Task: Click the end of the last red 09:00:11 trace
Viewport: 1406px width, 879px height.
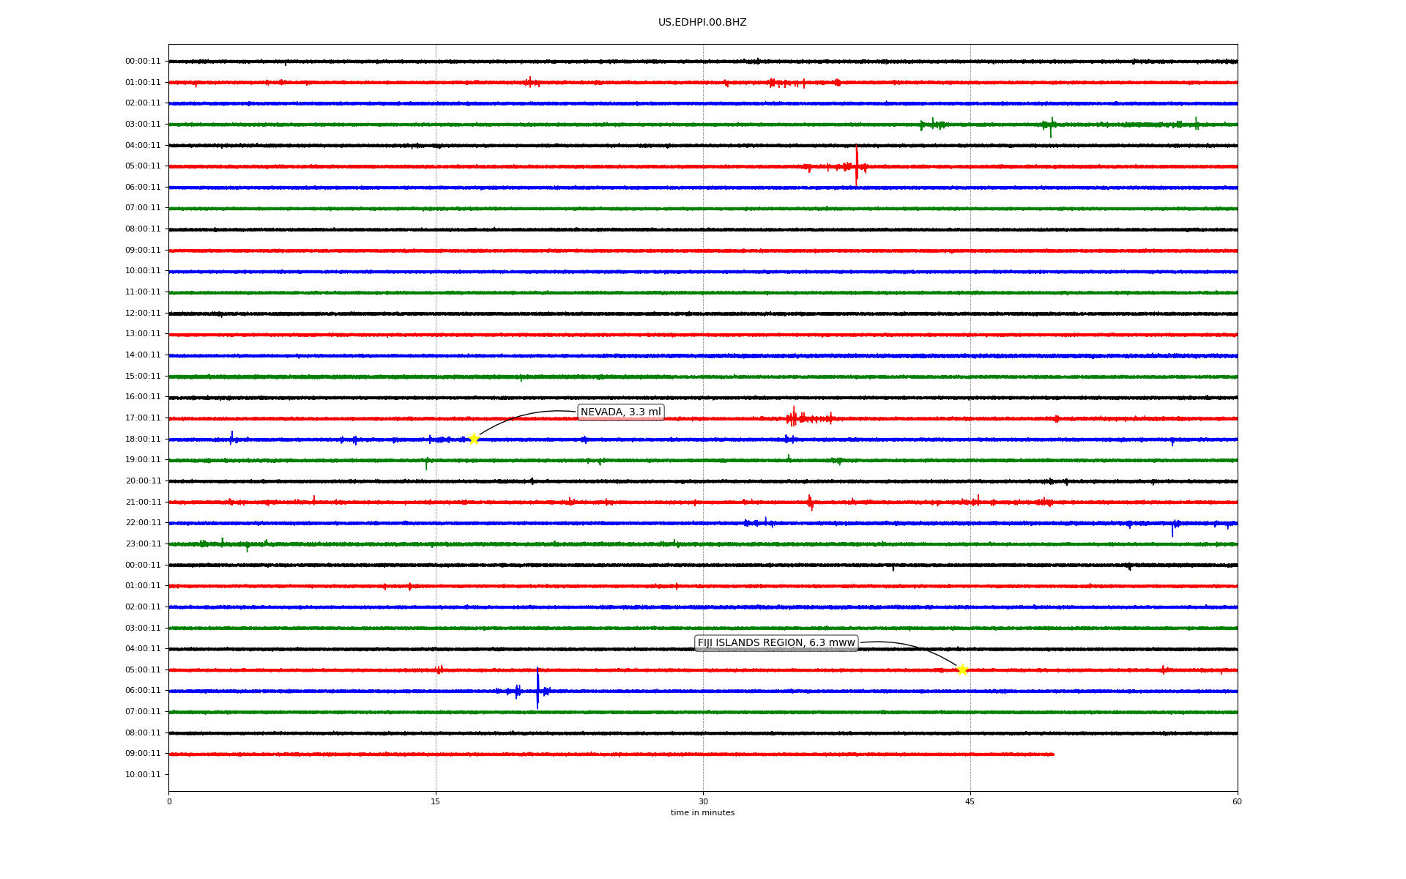Action: pos(1052,754)
